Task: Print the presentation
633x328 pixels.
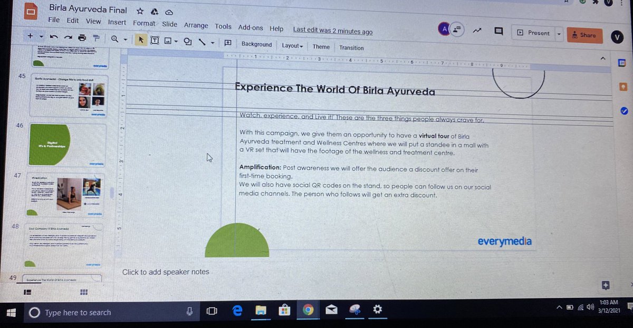Action: [x=82, y=37]
